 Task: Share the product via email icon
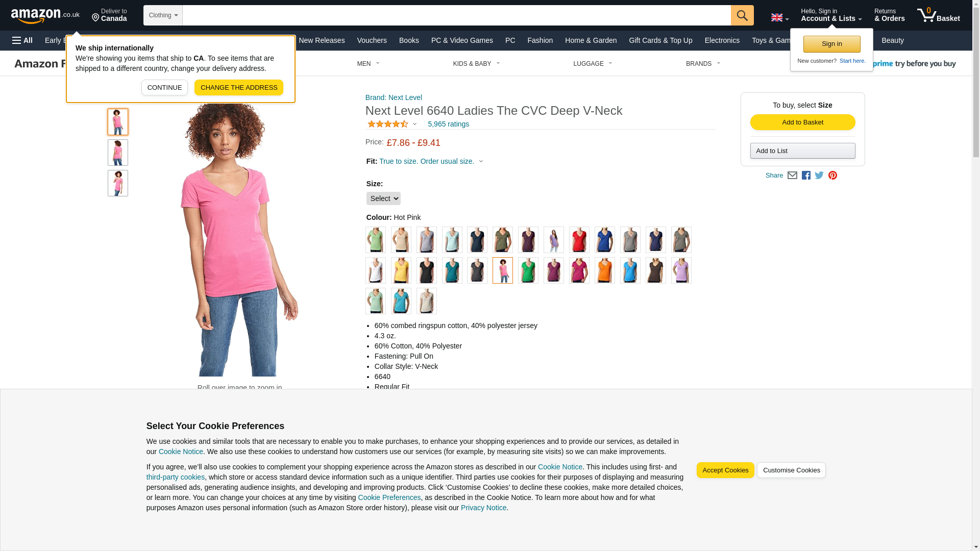[x=792, y=176]
